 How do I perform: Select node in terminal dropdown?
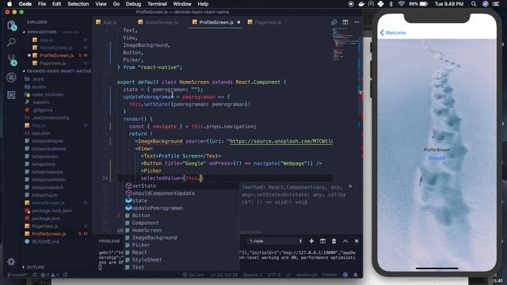[x=275, y=241]
